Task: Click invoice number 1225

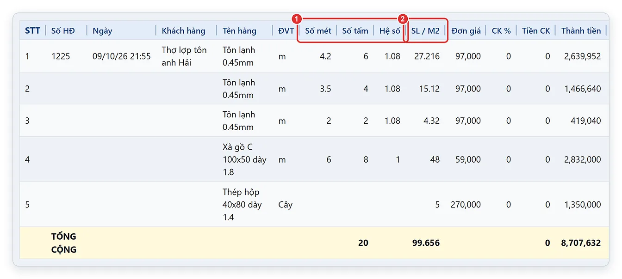Action: click(x=61, y=56)
